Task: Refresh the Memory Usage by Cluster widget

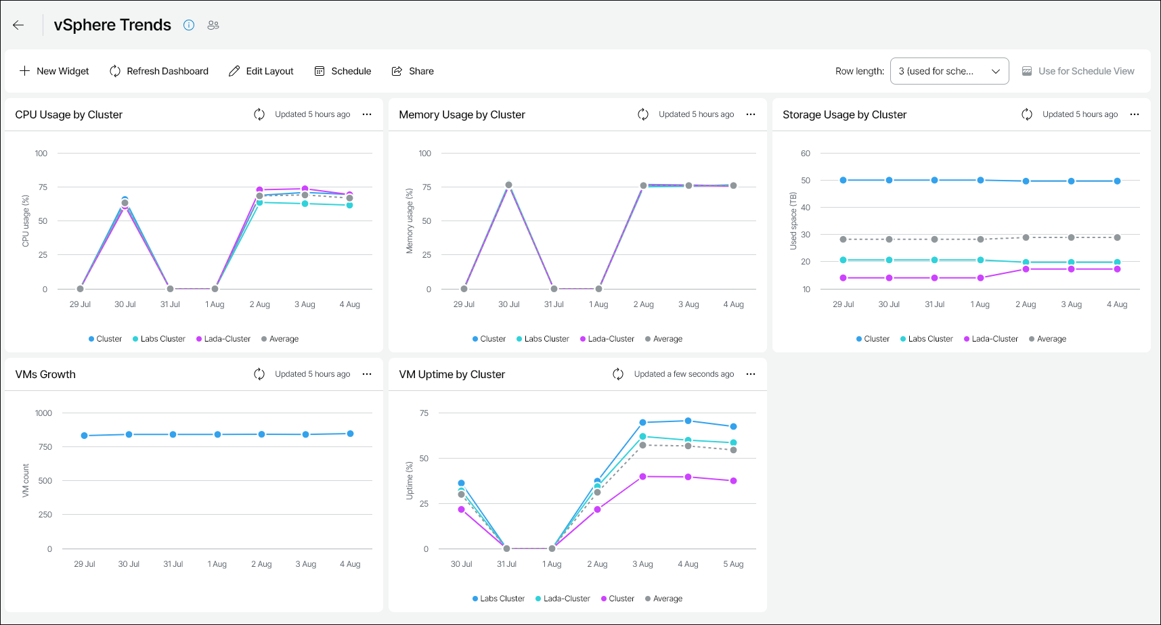Action: click(x=643, y=114)
